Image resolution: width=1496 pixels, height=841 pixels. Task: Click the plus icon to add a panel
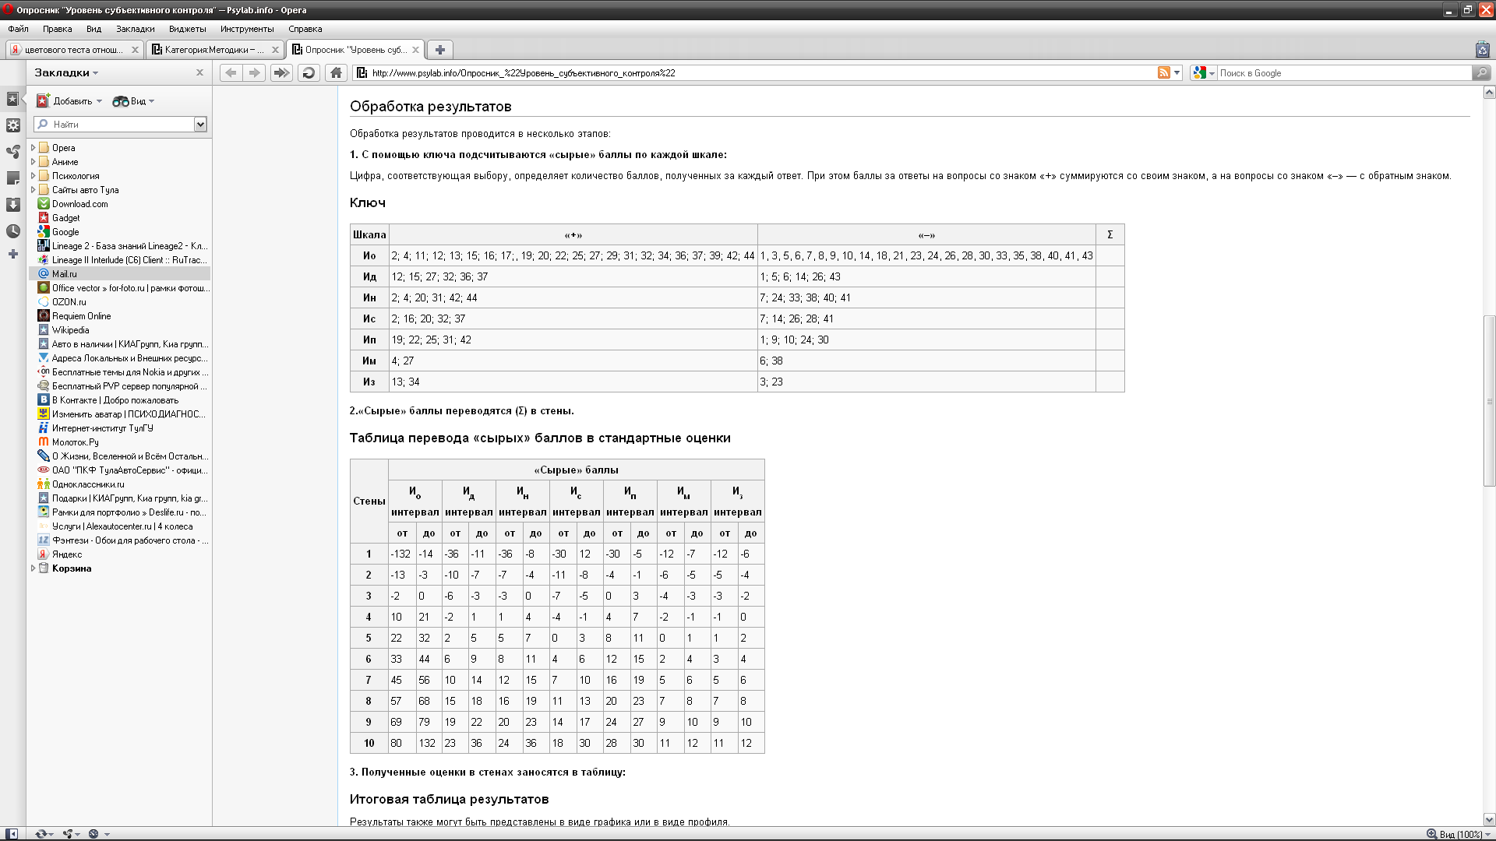click(12, 254)
